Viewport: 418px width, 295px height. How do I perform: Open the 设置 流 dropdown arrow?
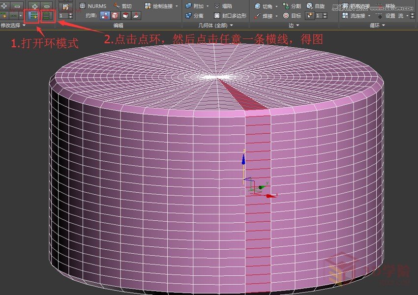point(407,16)
